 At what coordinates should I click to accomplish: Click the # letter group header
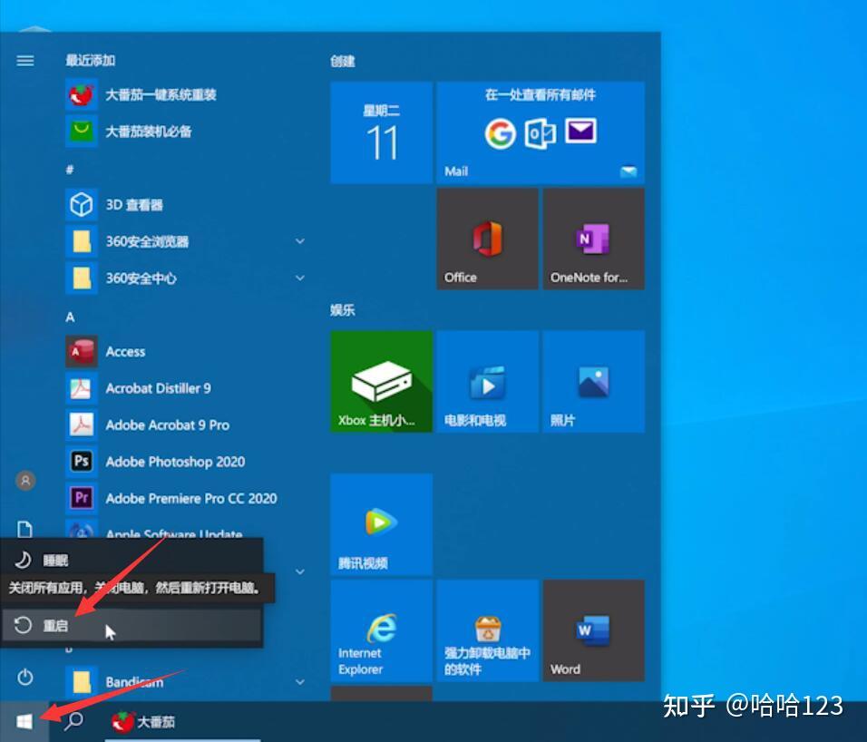pyautogui.click(x=70, y=170)
